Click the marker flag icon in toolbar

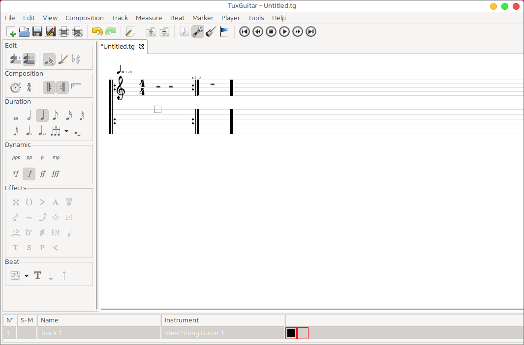224,32
